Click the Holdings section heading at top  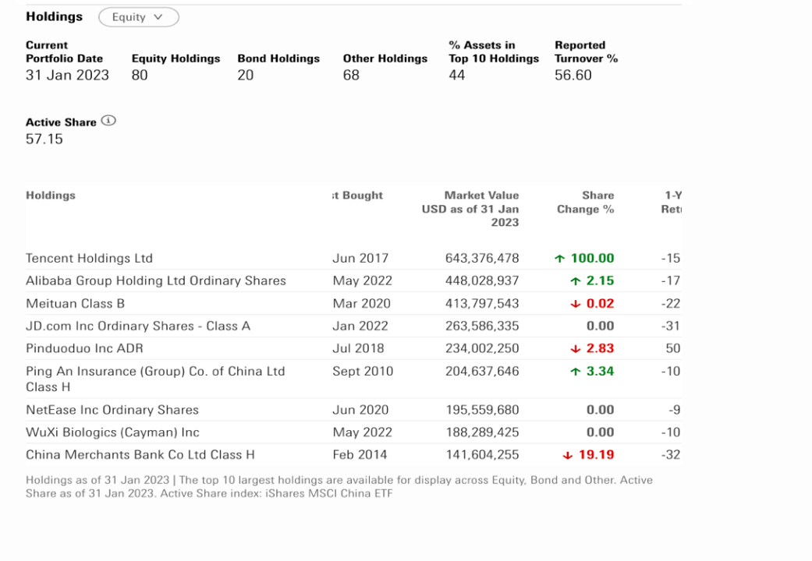[x=55, y=16]
